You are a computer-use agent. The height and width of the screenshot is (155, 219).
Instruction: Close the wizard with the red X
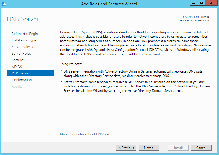coord(211,3)
